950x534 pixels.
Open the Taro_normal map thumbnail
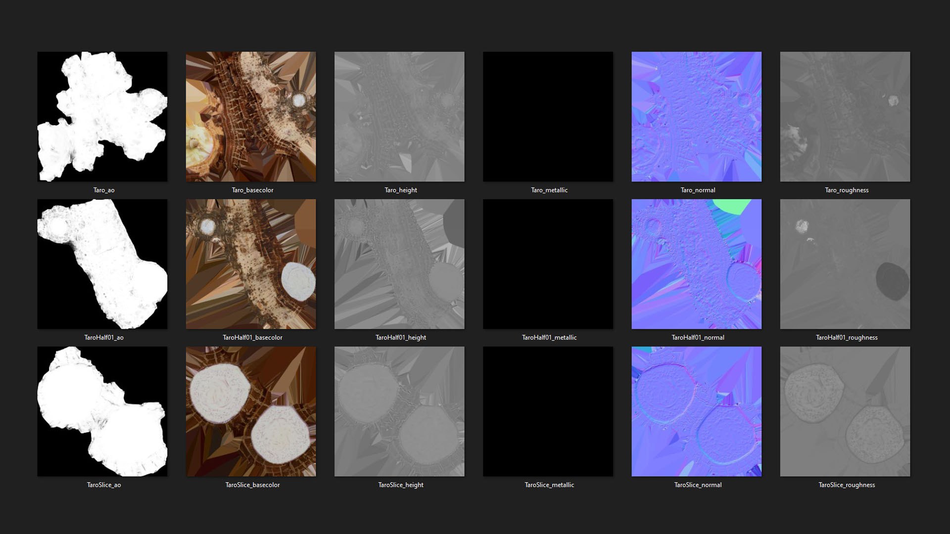point(696,116)
